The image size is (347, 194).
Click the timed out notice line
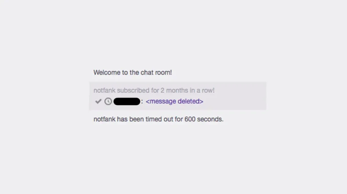click(x=159, y=119)
